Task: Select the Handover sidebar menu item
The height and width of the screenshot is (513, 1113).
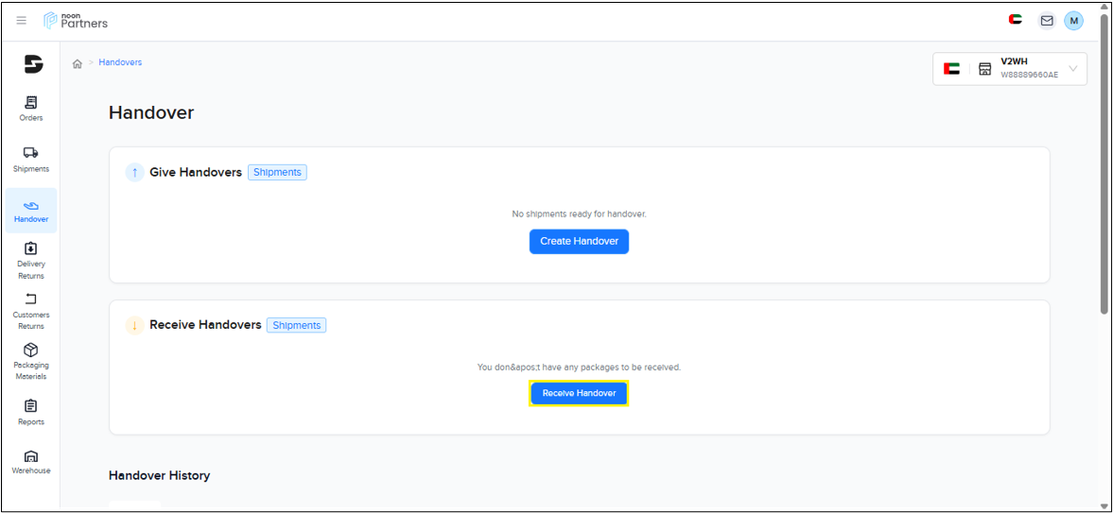Action: pyautogui.click(x=31, y=211)
